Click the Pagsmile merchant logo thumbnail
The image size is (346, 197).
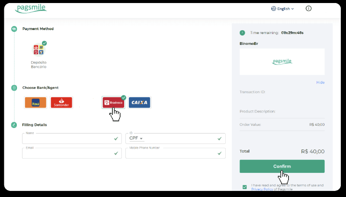(x=282, y=62)
